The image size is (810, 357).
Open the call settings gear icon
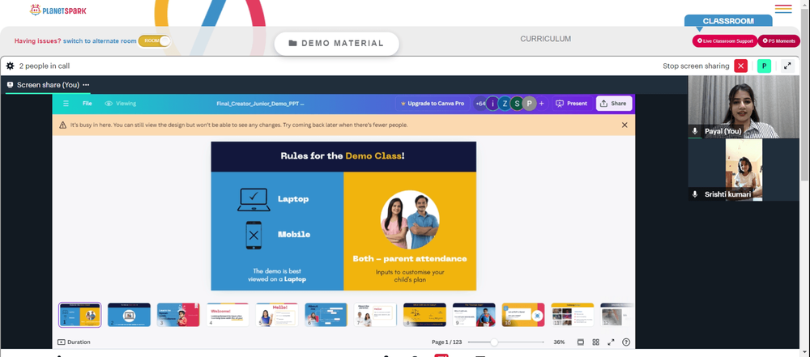click(11, 66)
